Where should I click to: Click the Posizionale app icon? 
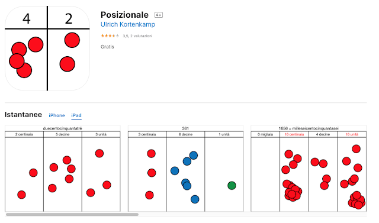click(x=47, y=49)
